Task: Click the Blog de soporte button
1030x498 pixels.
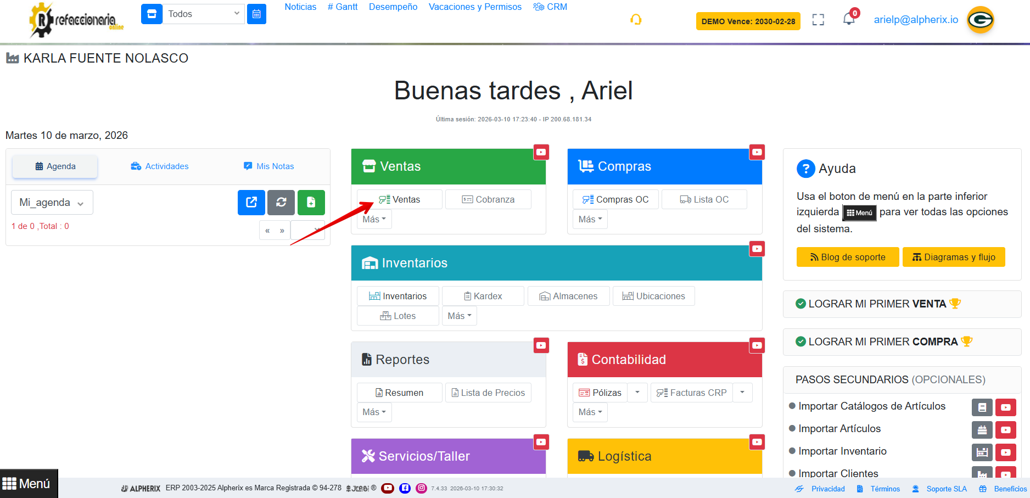Action: 847,257
